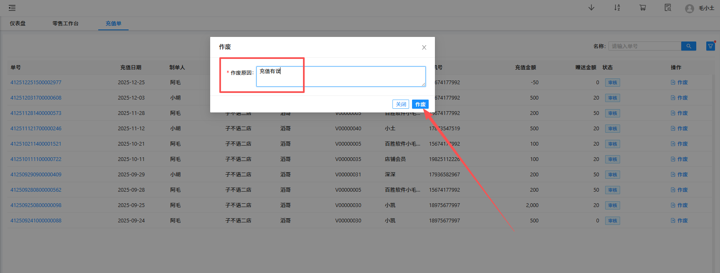This screenshot has height=273, width=720.
Task: Open the filter funnel icon
Action: [710, 46]
